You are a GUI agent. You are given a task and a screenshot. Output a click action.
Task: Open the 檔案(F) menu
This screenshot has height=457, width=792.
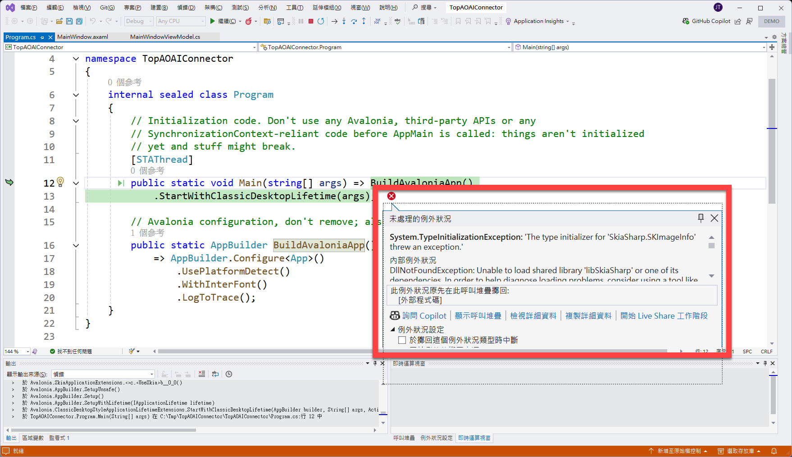[29, 7]
